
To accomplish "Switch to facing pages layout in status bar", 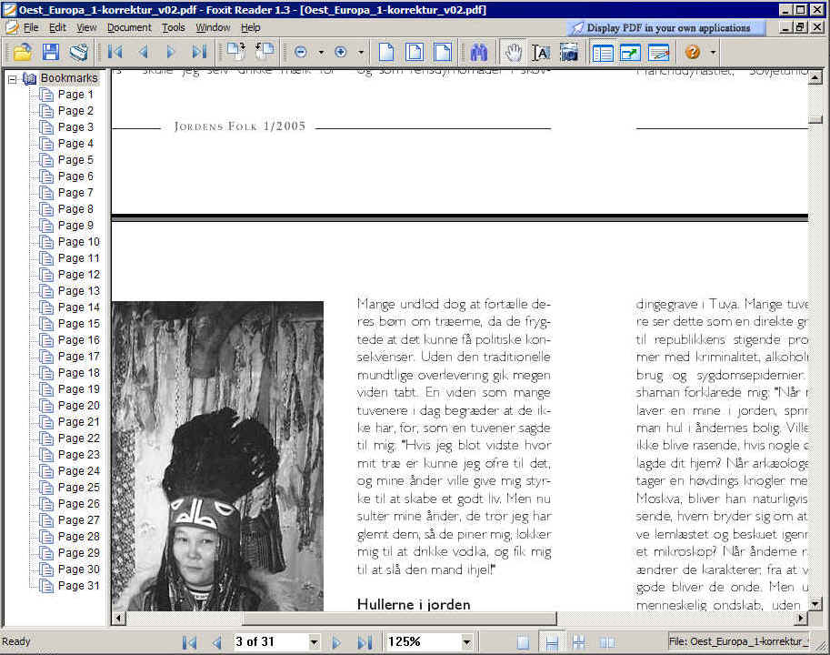I will 607,642.
